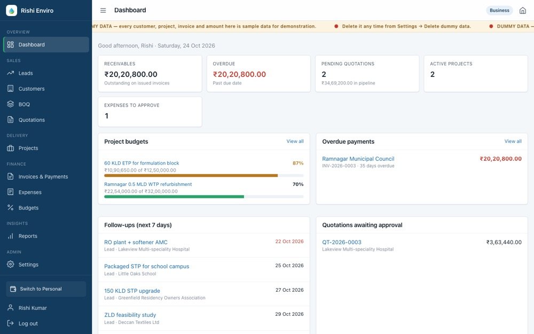534x334 pixels.
Task: Open 150 KLD STP upgrade lead
Action: tap(132, 291)
